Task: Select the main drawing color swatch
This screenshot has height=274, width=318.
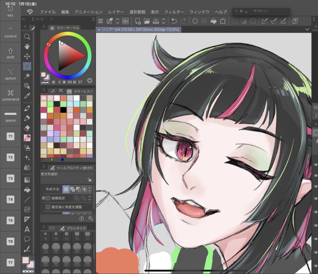Action: coord(25,260)
